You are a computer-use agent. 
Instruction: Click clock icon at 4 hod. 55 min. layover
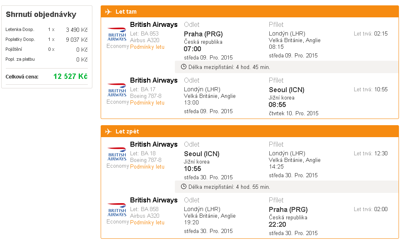184,187
